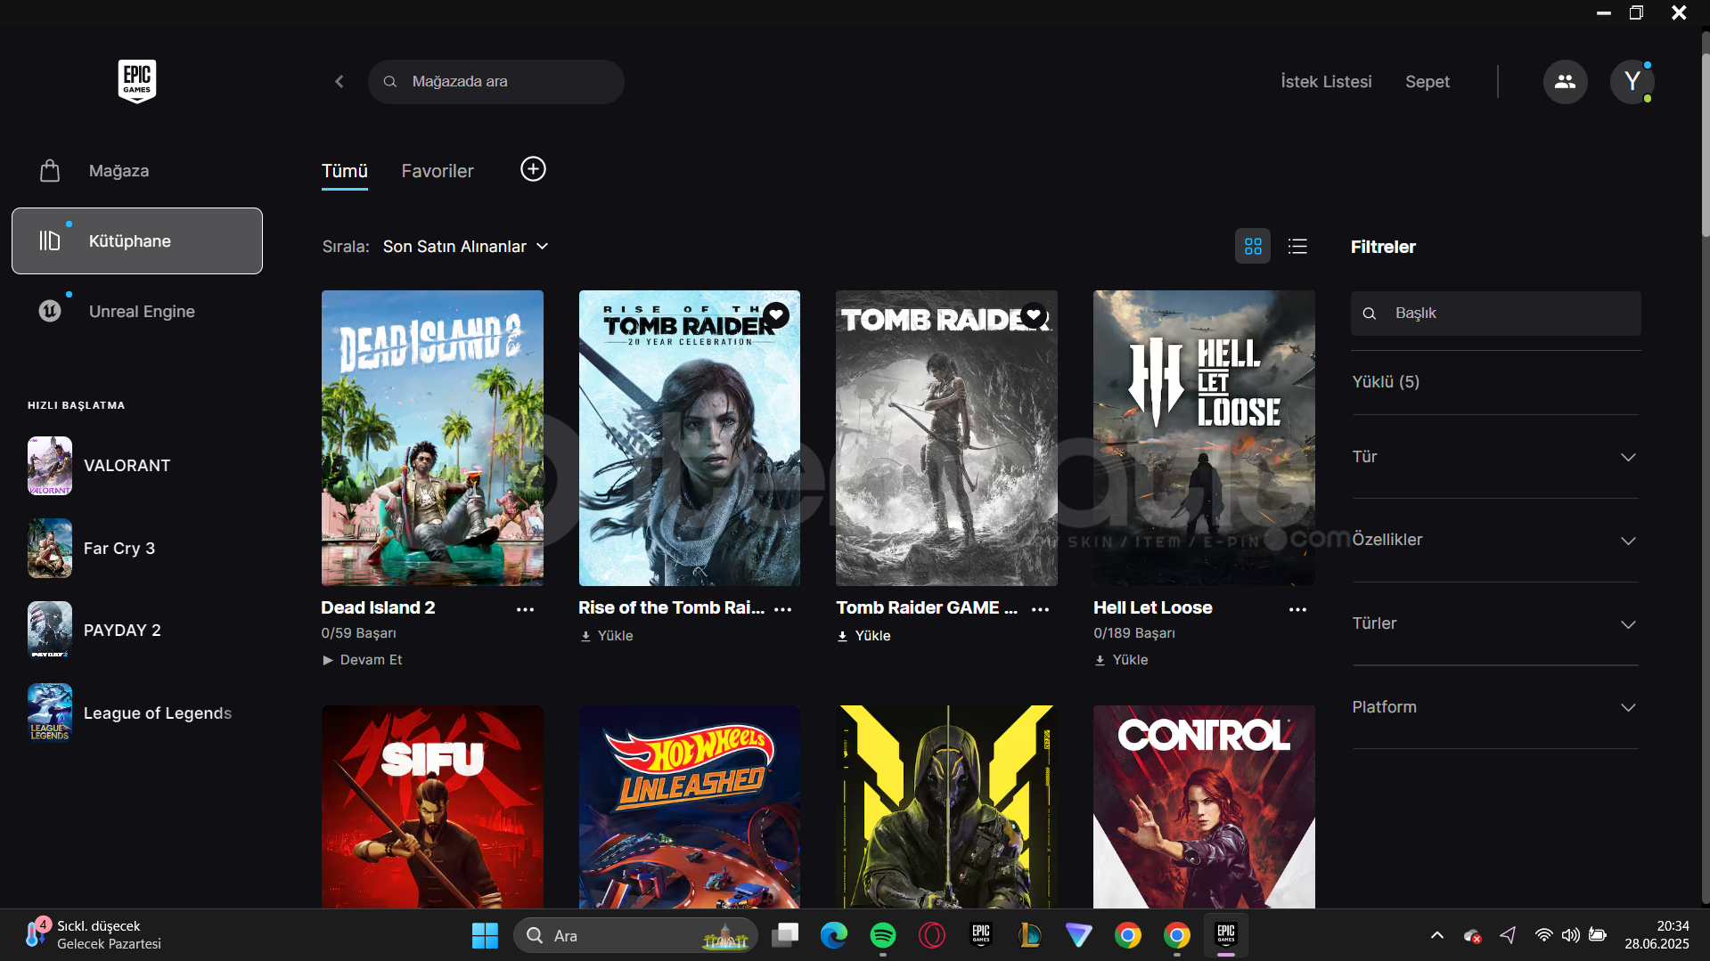Open Sepet cart

(x=1428, y=82)
